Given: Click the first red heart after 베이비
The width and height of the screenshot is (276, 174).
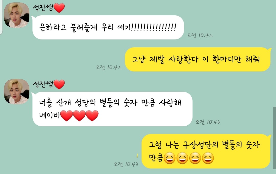Looking at the screenshot, I should 66,116.
